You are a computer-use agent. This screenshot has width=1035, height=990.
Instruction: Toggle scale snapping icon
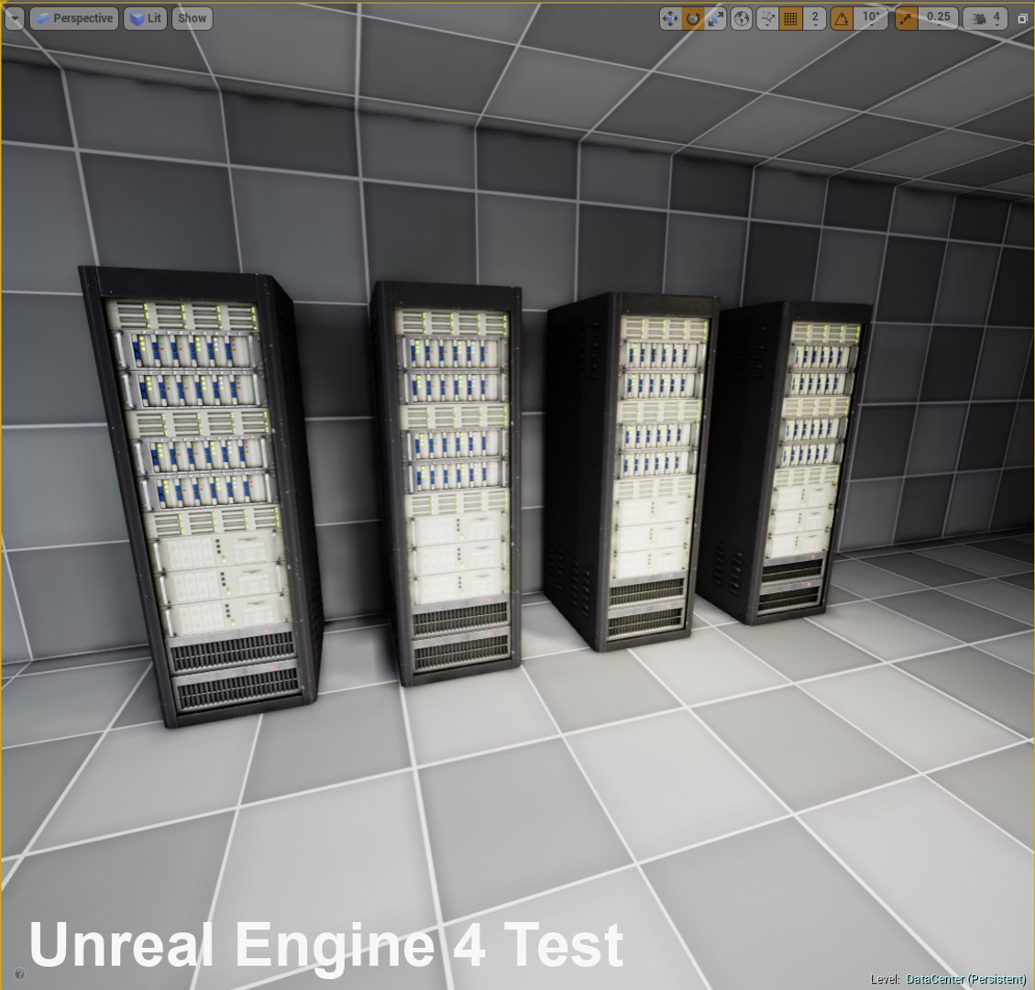tap(906, 18)
